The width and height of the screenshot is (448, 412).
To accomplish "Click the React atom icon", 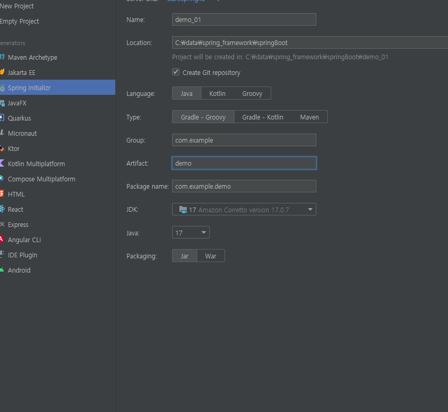I will [2, 209].
